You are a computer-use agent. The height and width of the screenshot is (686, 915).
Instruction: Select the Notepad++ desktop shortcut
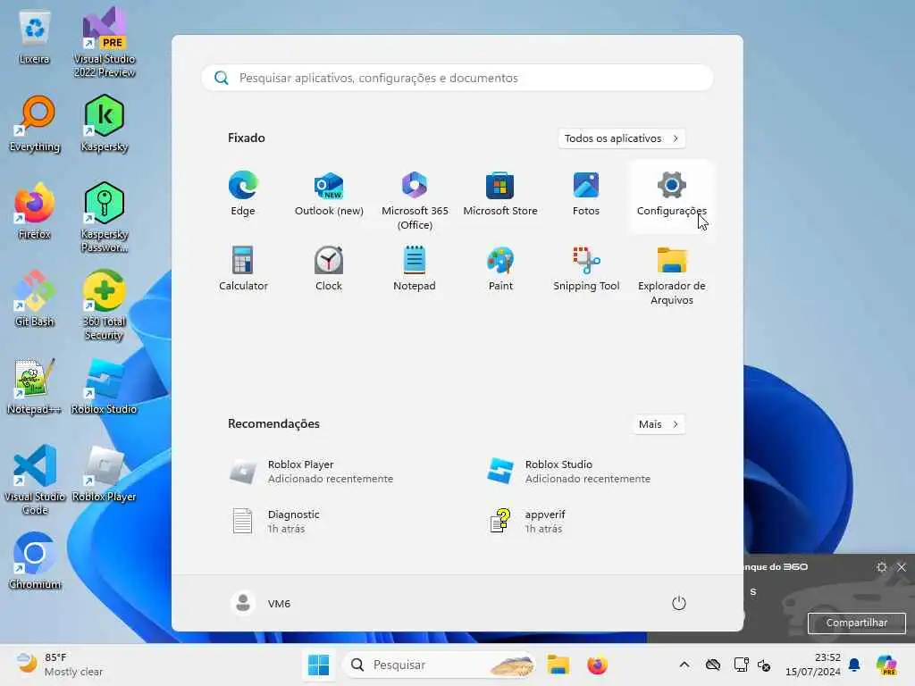35,386
